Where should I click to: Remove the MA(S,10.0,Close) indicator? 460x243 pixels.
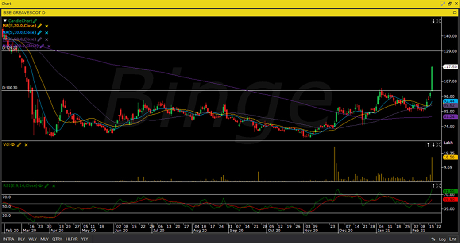[x=46, y=33]
